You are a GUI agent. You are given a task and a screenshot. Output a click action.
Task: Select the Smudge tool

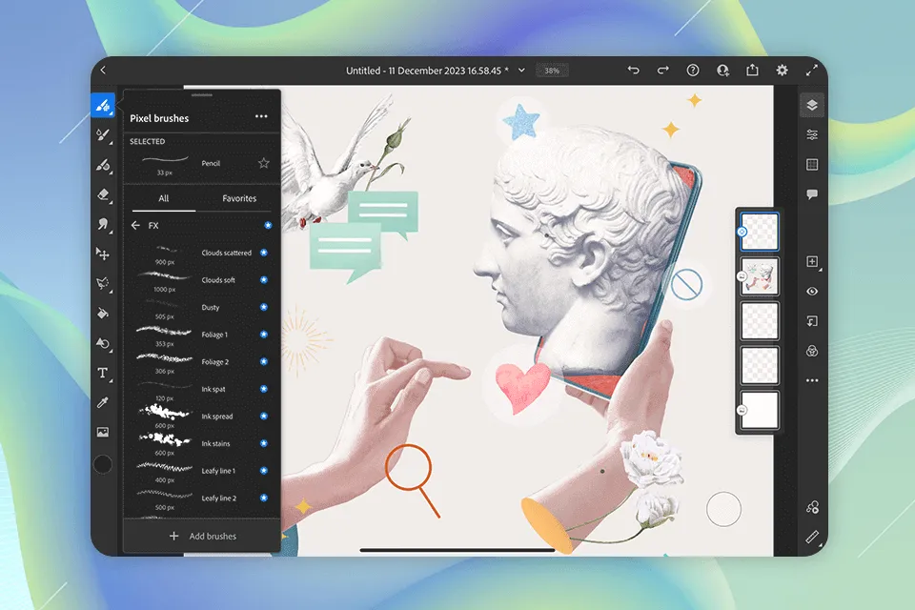103,224
